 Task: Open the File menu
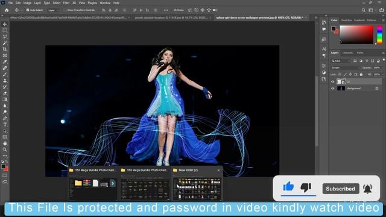click(x=10, y=3)
